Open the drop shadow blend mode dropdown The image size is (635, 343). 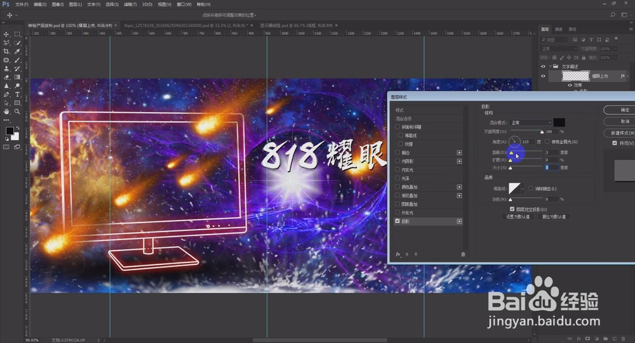pos(531,122)
